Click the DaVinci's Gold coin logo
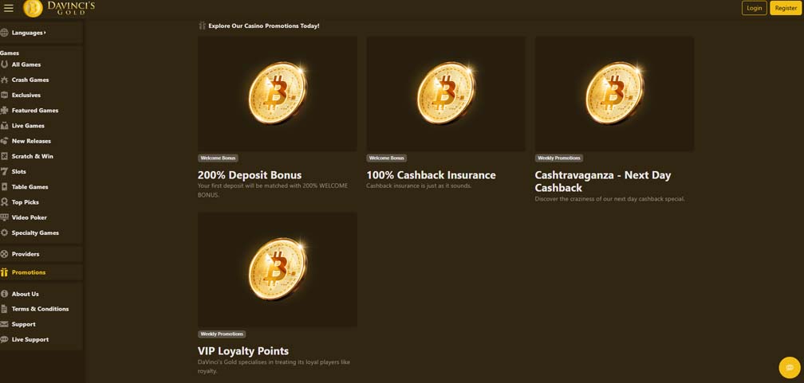The height and width of the screenshot is (383, 804). tap(33, 8)
